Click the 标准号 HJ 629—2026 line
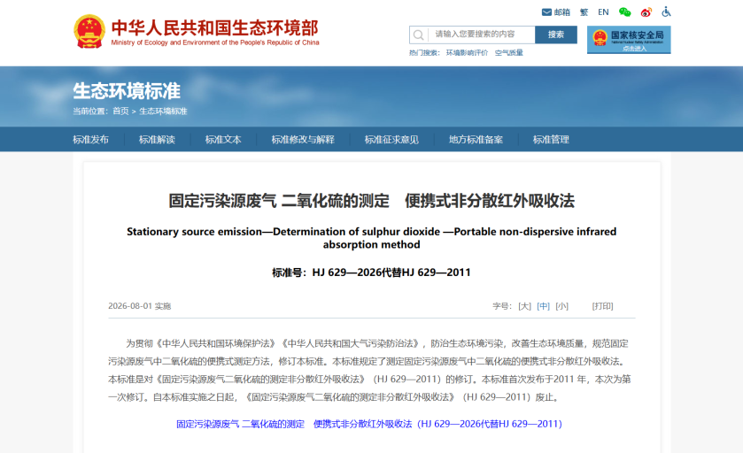 pyautogui.click(x=371, y=273)
